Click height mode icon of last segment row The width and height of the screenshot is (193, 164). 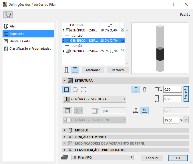(x=122, y=51)
